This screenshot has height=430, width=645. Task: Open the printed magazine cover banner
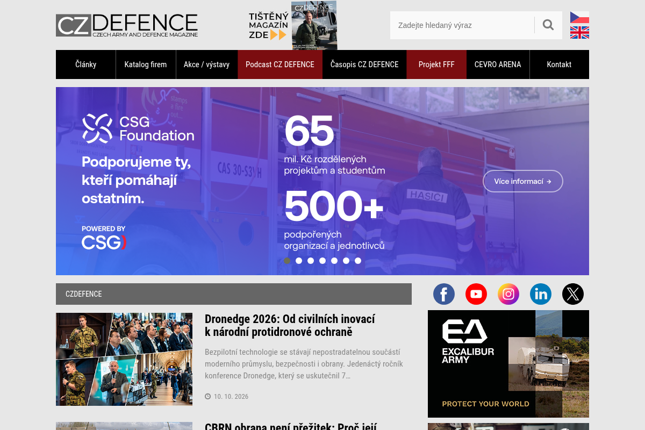point(293,25)
